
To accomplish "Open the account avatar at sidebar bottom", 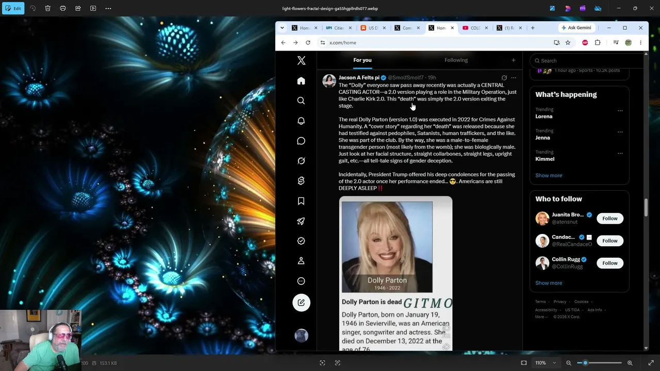I will tap(301, 335).
